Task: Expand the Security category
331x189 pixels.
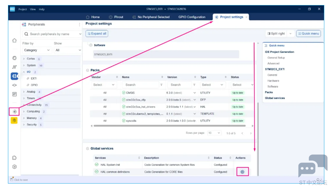Action: 24,125
